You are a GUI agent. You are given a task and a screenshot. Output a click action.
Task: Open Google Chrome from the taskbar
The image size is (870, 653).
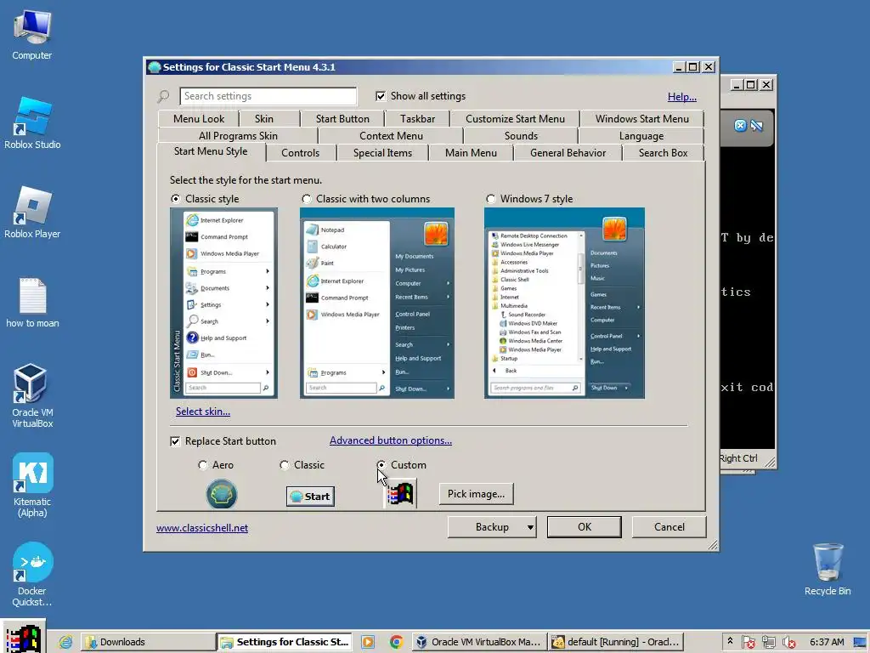tap(396, 642)
